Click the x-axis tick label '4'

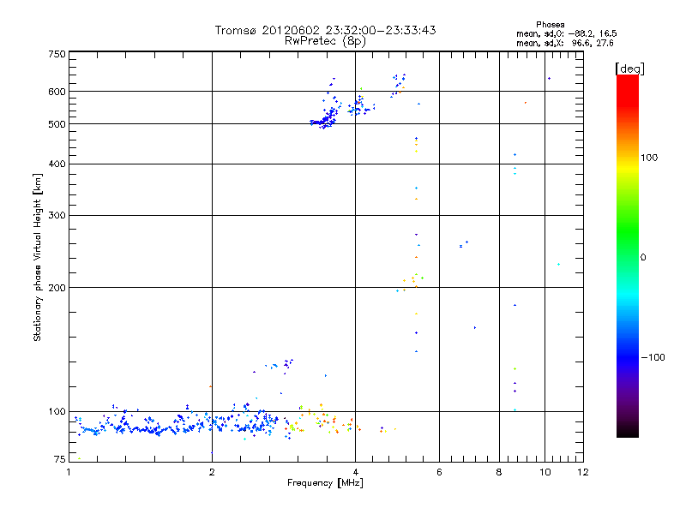355,472
